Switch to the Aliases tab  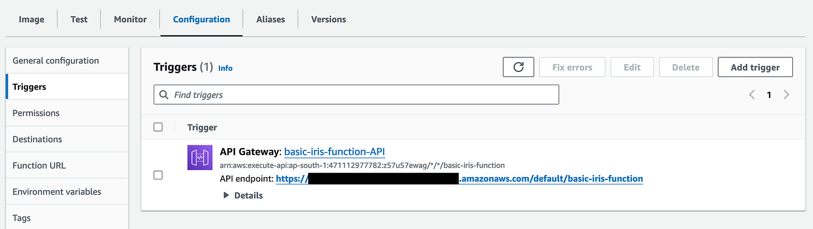pos(271,19)
